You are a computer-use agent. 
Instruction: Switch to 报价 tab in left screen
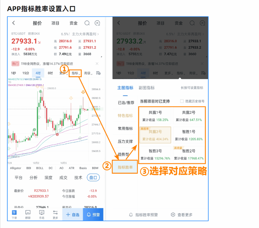(x=37, y=23)
